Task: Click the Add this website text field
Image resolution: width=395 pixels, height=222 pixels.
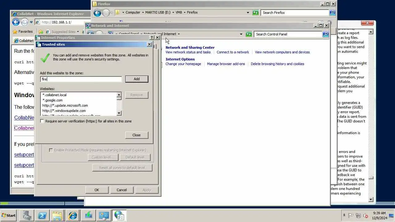Action: point(81,79)
